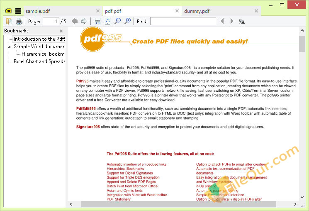This screenshot has width=309, height=211.
Task: Click the fit width view icon
Action: pyautogui.click(x=97, y=21)
